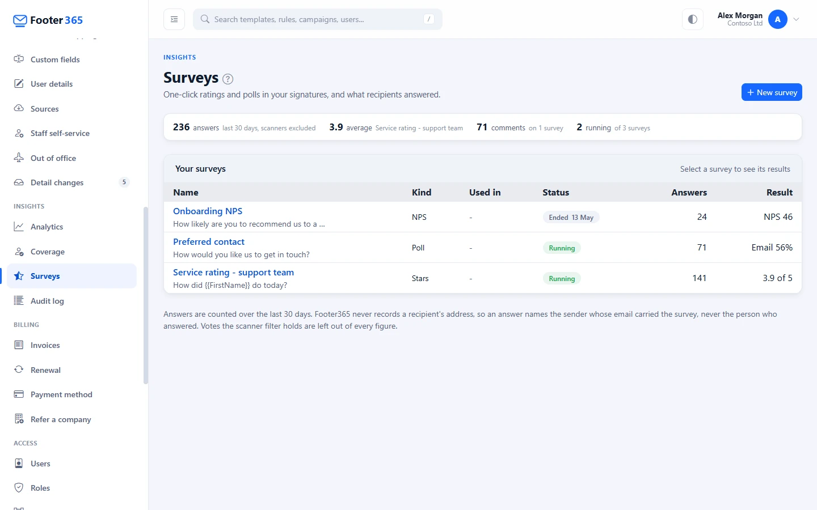Click the Invoices document icon
The image size is (817, 510).
coord(19,345)
